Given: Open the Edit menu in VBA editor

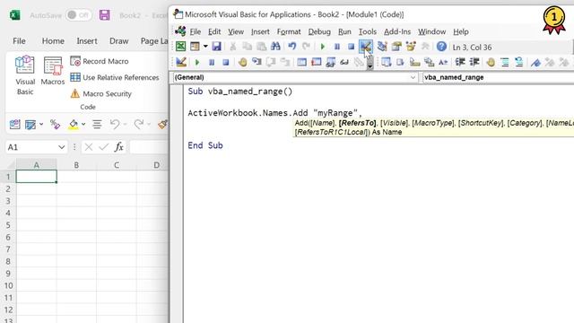Looking at the screenshot, I should 214,32.
